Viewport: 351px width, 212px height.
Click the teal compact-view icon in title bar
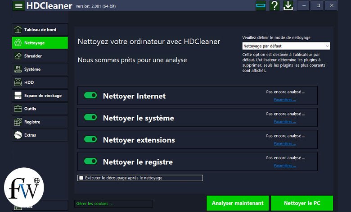[261, 5]
